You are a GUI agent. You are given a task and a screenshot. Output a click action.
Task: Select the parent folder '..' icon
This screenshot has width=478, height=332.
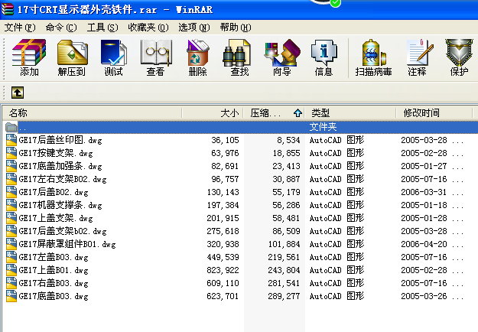pos(11,127)
